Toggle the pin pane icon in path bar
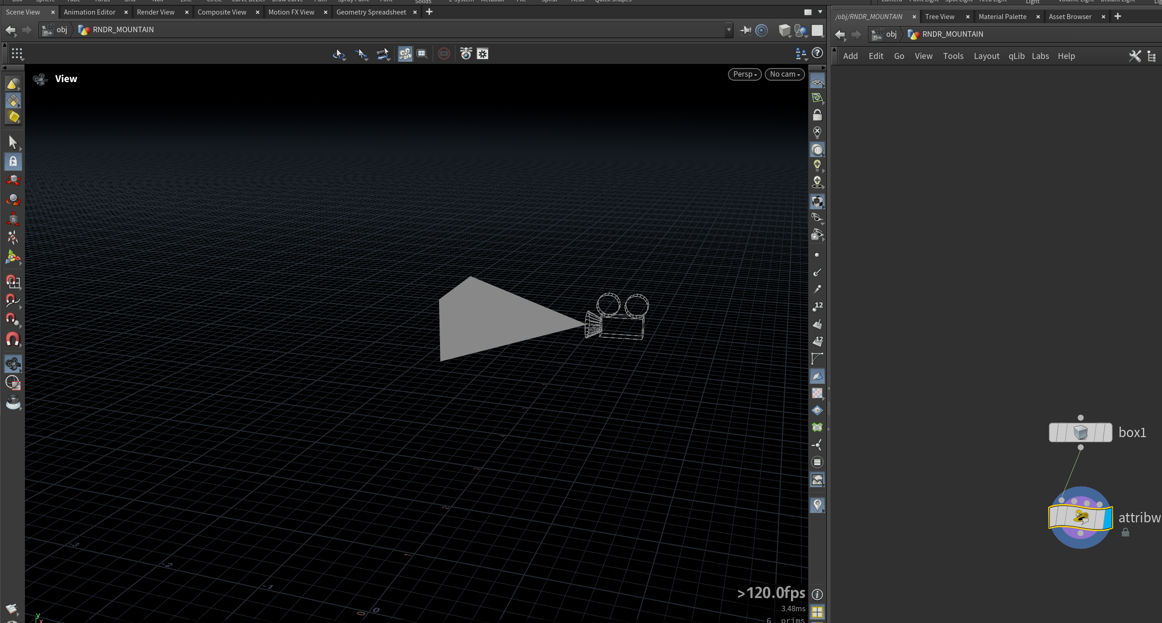 click(746, 30)
